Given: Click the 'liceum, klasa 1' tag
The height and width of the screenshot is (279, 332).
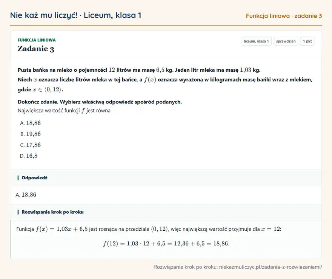Looking at the screenshot, I should click(256, 41).
